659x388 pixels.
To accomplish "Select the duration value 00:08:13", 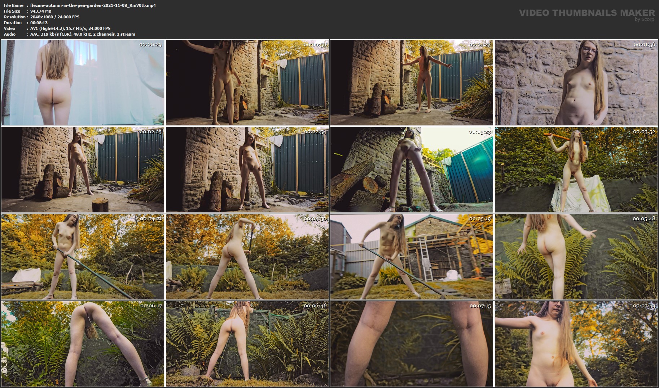I will point(39,23).
